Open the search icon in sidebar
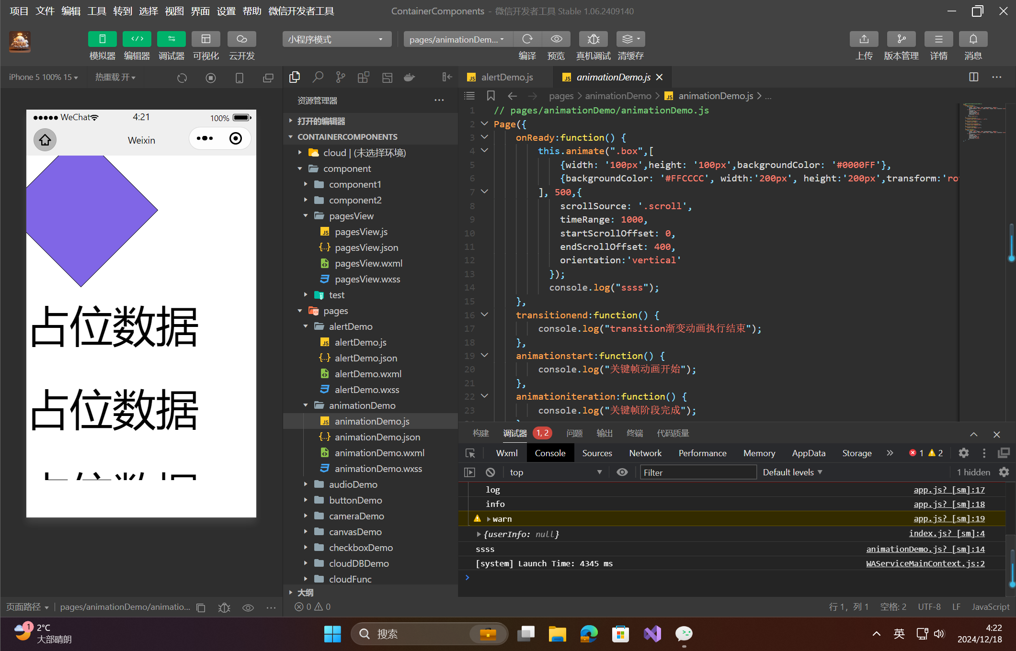Viewport: 1016px width, 651px height. [318, 77]
